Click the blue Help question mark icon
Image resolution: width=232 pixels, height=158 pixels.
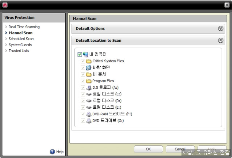click(52, 151)
